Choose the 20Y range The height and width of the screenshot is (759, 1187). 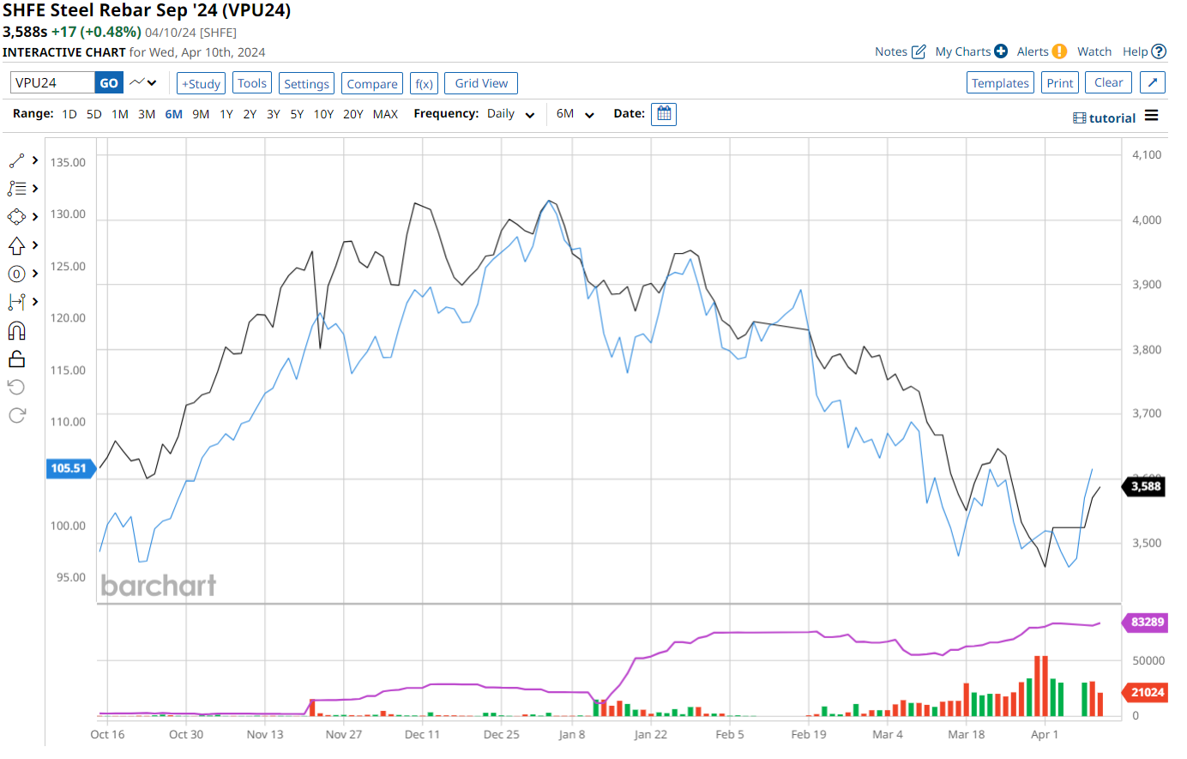click(353, 114)
